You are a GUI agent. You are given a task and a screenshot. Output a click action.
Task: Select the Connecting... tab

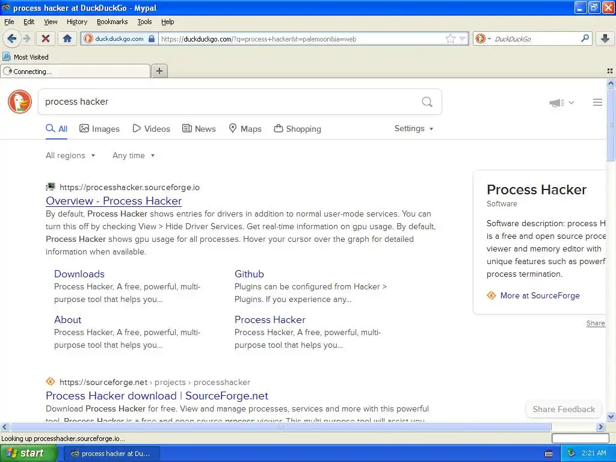pyautogui.click(x=75, y=71)
